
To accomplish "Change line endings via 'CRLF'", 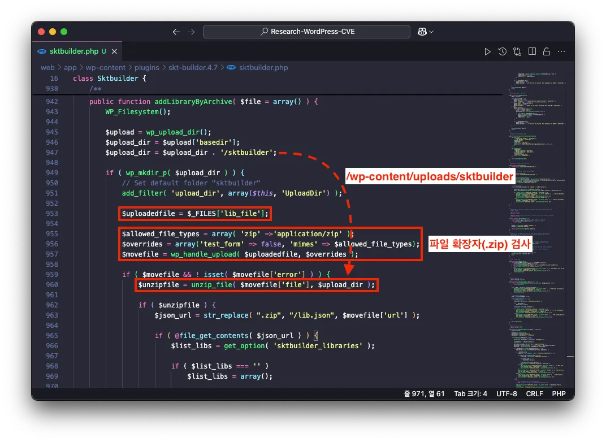I will click(x=534, y=394).
